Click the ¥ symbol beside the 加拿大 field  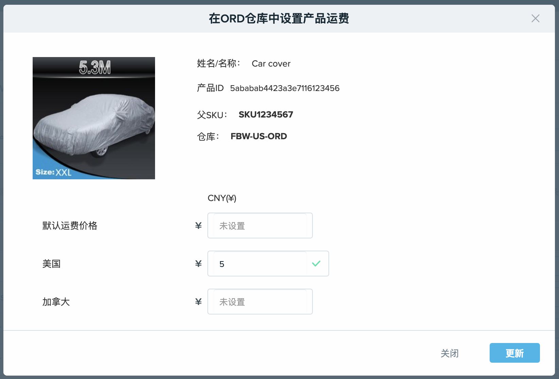click(199, 302)
